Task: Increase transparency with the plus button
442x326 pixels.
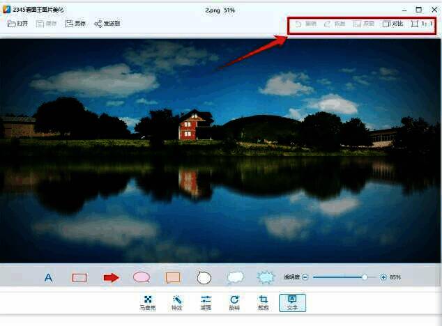Action: pyautogui.click(x=383, y=277)
